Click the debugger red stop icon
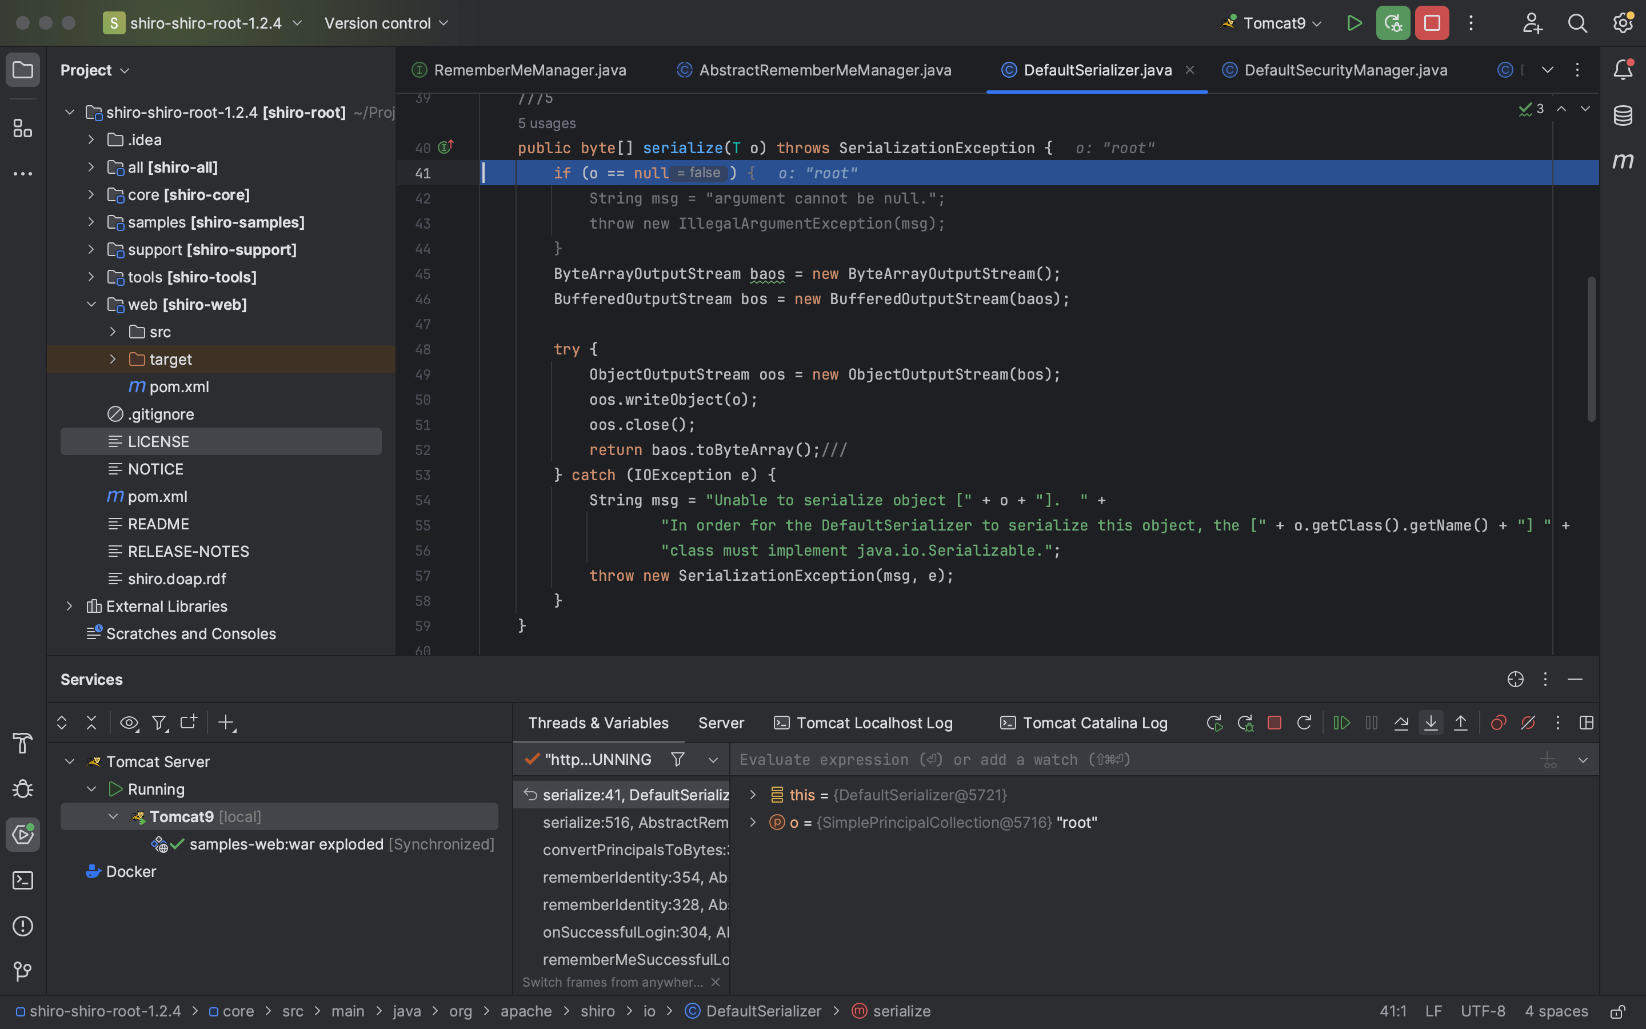Image resolution: width=1646 pixels, height=1029 pixels. [x=1275, y=723]
